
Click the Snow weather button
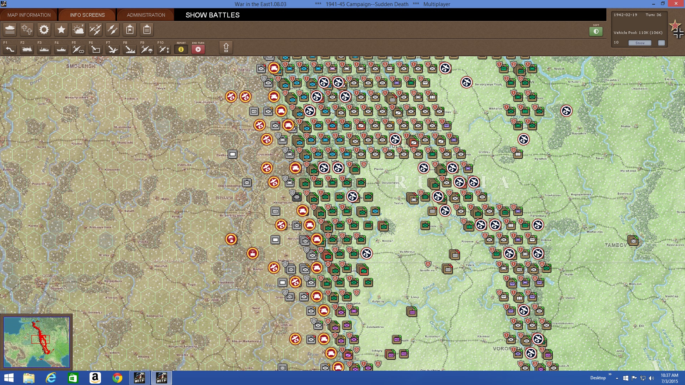tap(640, 43)
